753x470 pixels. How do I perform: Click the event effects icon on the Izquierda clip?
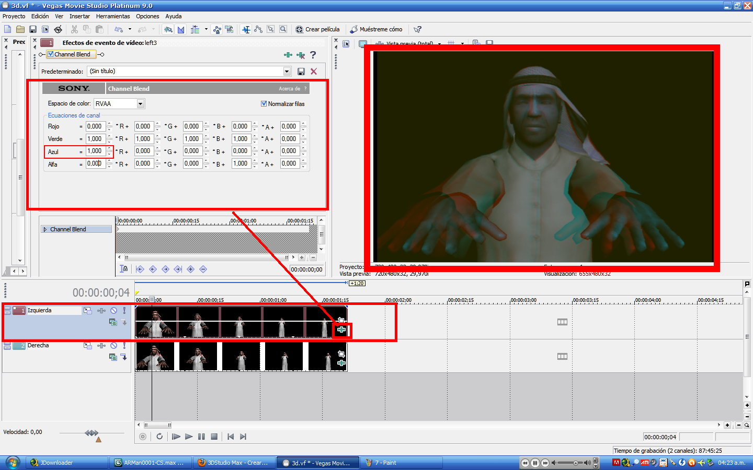[x=341, y=330]
